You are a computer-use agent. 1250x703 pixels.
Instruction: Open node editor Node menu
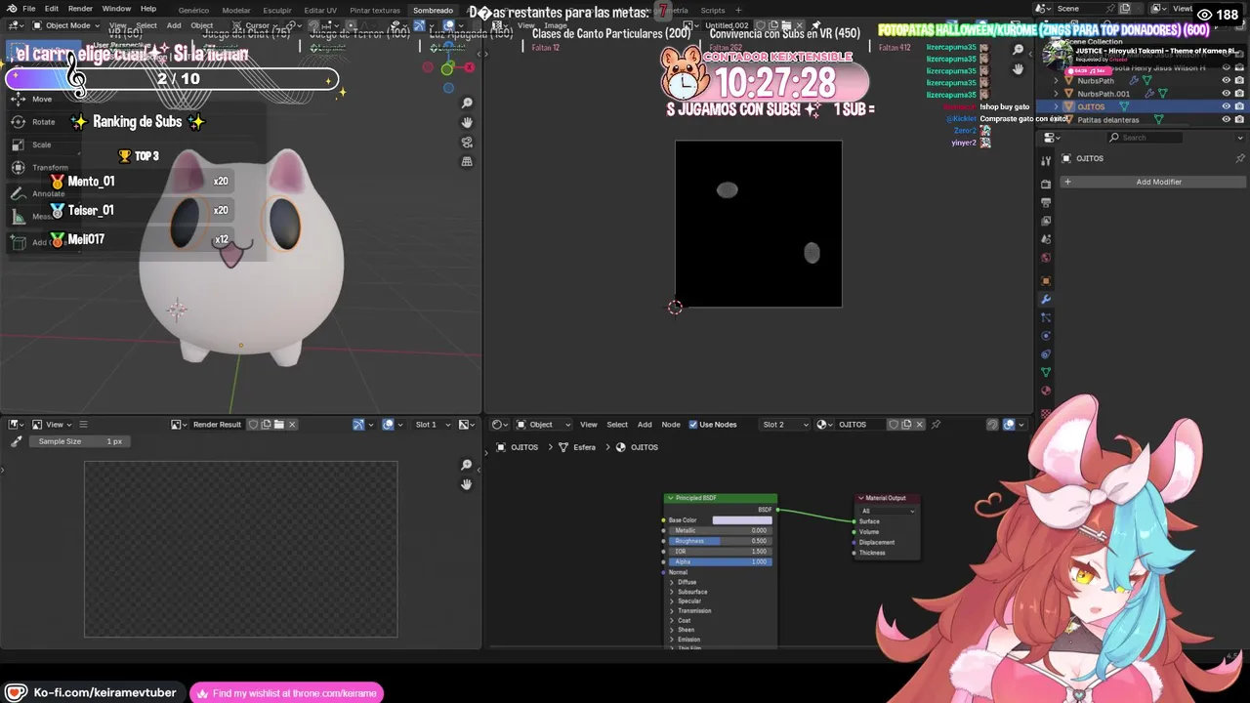[671, 425]
